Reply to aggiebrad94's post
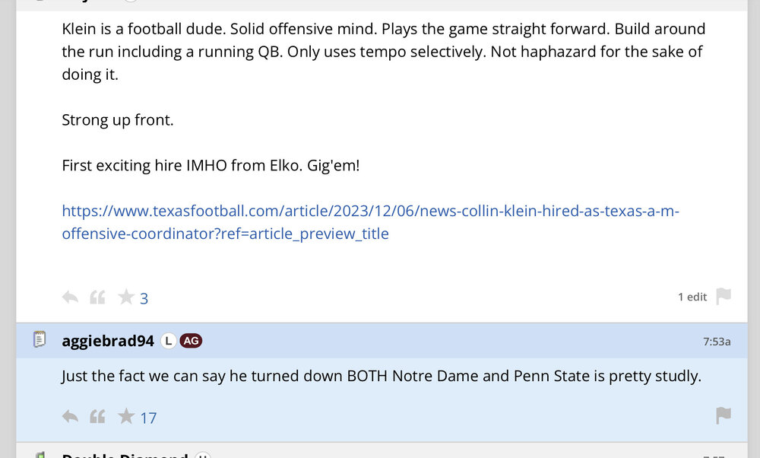760x458 pixels. click(x=70, y=416)
